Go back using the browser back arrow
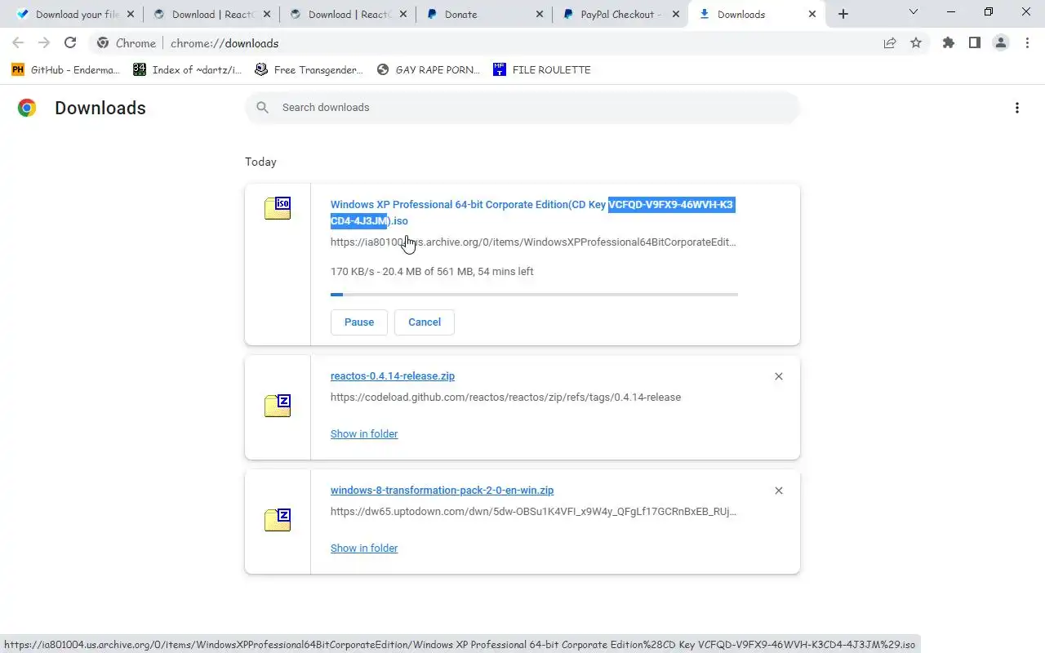Viewport: 1045px width, 653px height. coord(18,43)
